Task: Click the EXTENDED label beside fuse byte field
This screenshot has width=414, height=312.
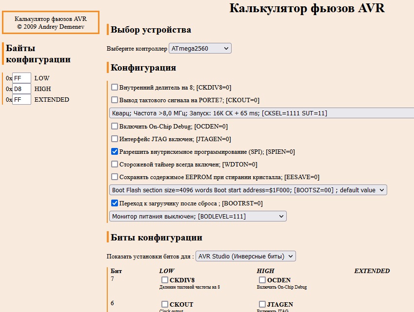Action: point(52,100)
